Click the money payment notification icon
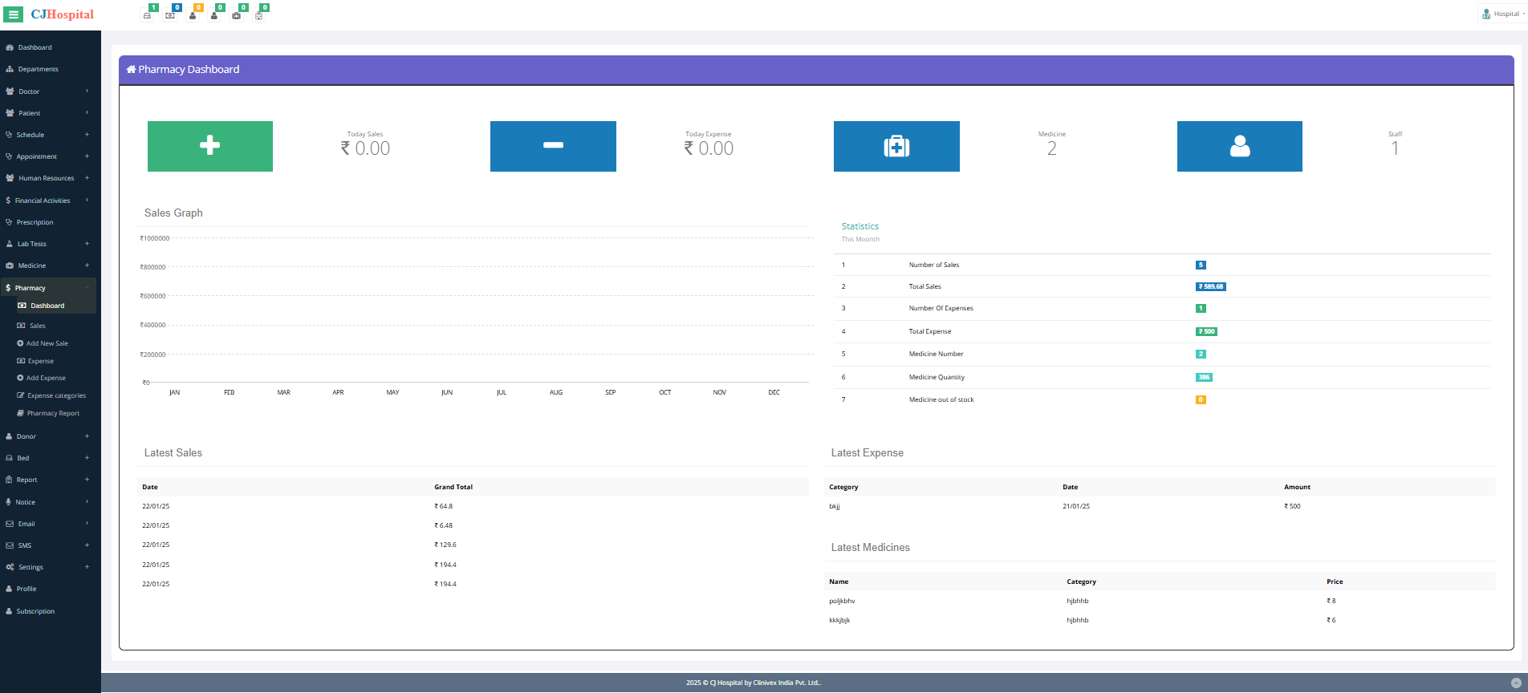The width and height of the screenshot is (1528, 693). [x=169, y=15]
